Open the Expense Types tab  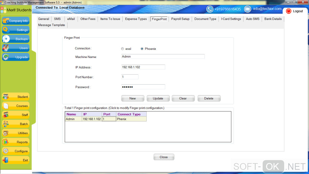(x=136, y=19)
